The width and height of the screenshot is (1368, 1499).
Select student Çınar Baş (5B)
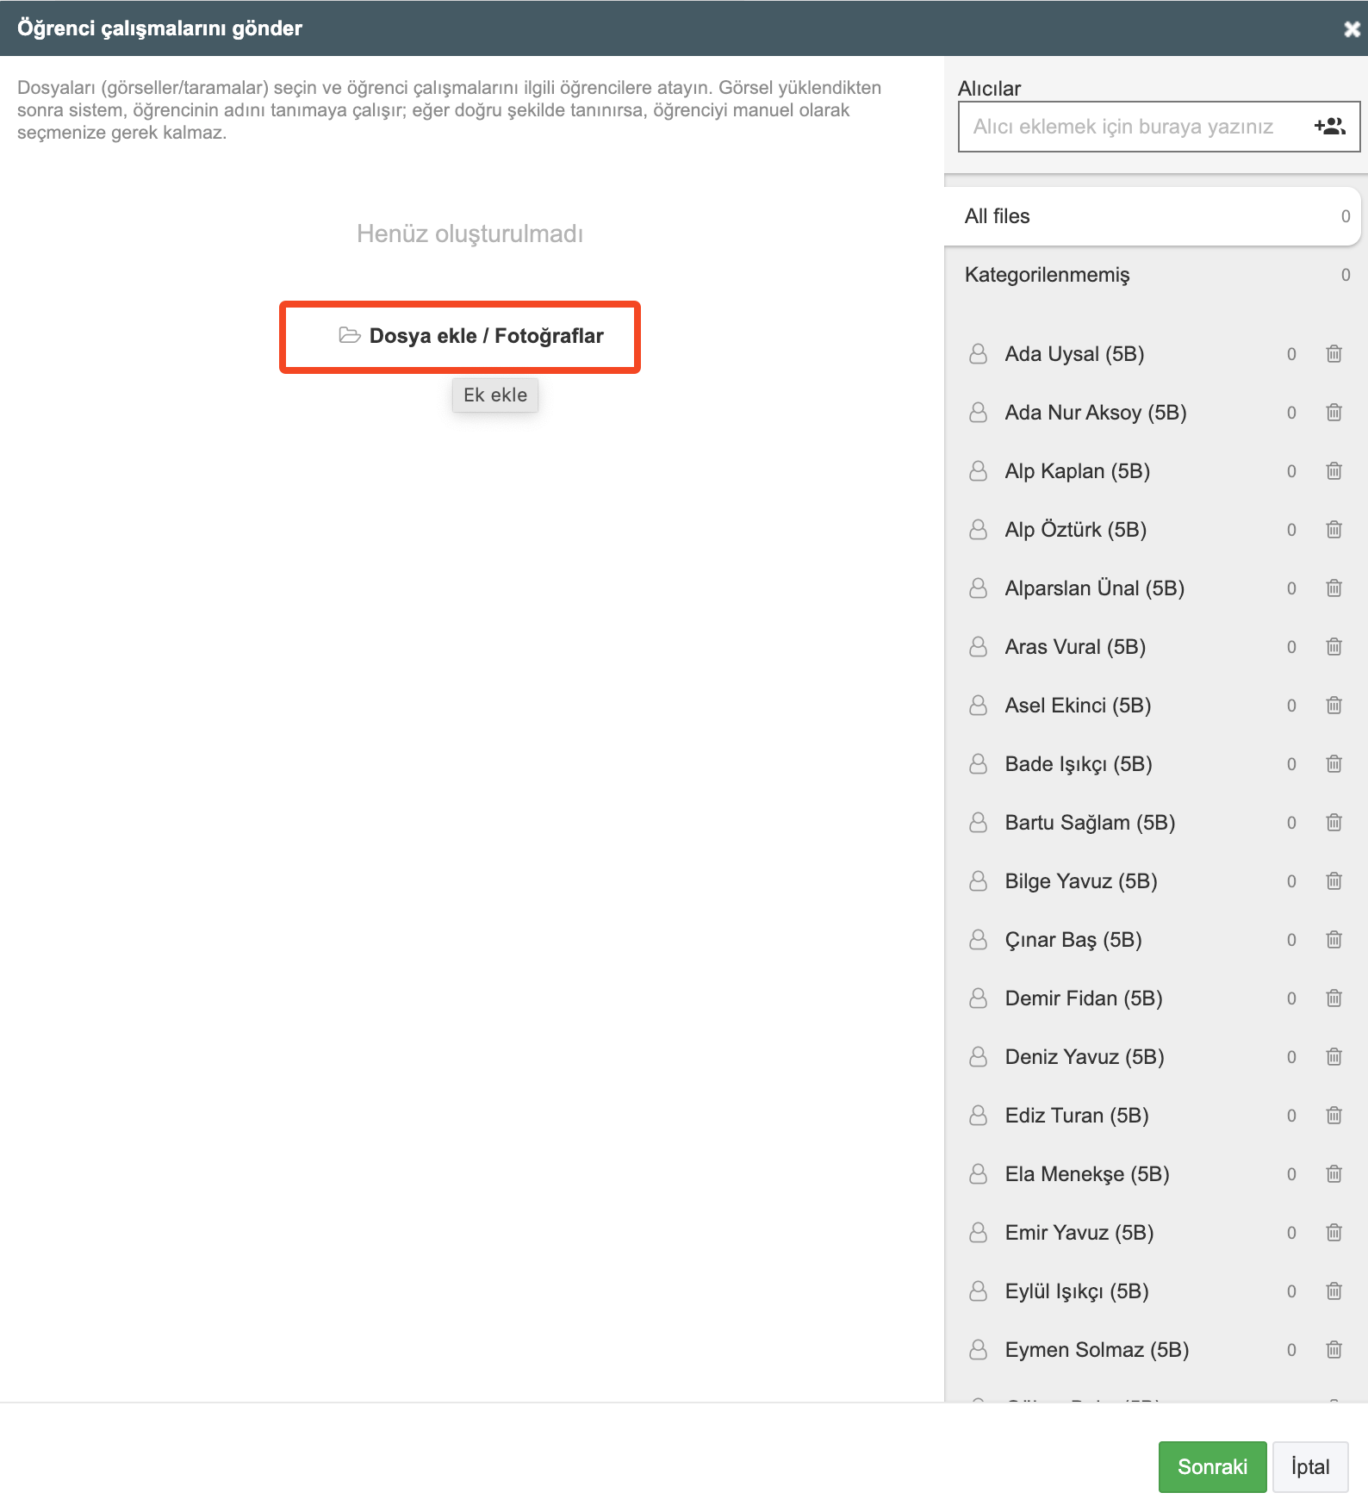[x=1154, y=940]
